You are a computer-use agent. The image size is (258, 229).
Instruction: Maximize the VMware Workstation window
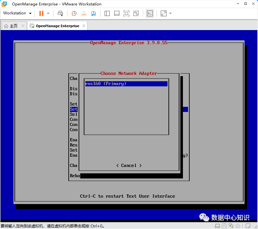[x=246, y=4]
